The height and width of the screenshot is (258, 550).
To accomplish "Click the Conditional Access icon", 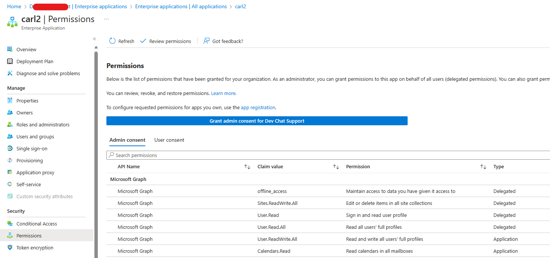I will coord(10,224).
